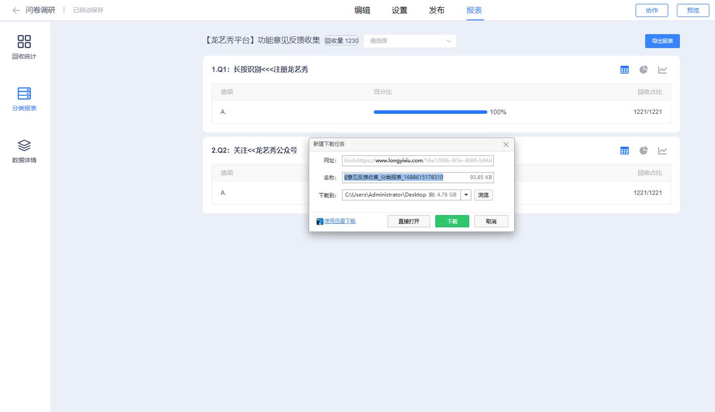Switch to the 编辑 tab
Viewport: 715px width, 412px height.
pyautogui.click(x=362, y=10)
